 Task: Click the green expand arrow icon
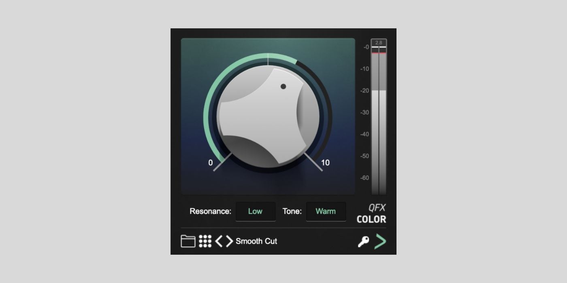tap(380, 241)
